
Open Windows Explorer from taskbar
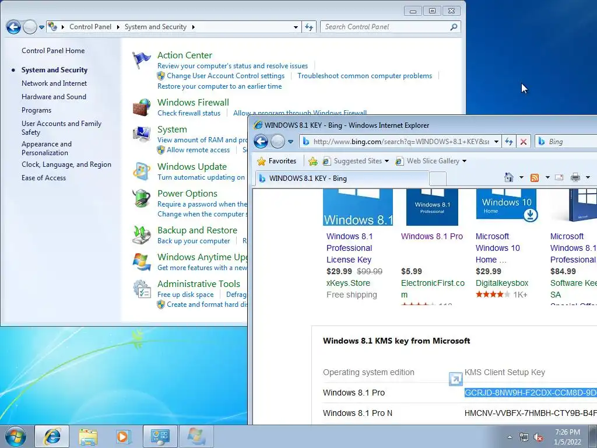click(88, 436)
